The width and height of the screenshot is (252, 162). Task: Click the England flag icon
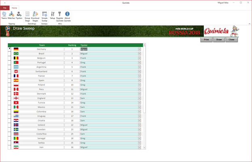tap(16, 98)
